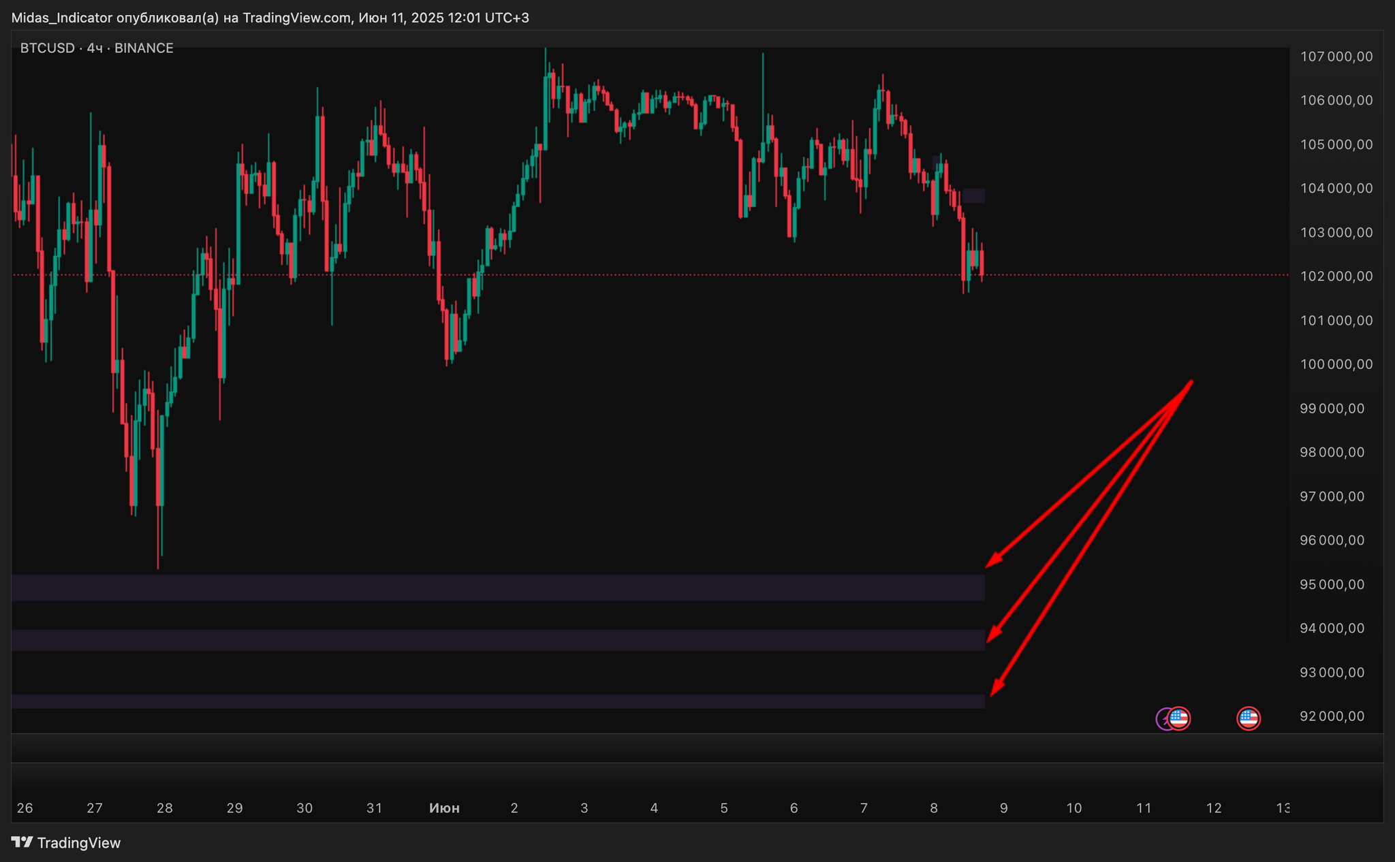Click the BTCUSD 4ч BINANCE symbol label
Screen dimensions: 1395x862
[97, 48]
